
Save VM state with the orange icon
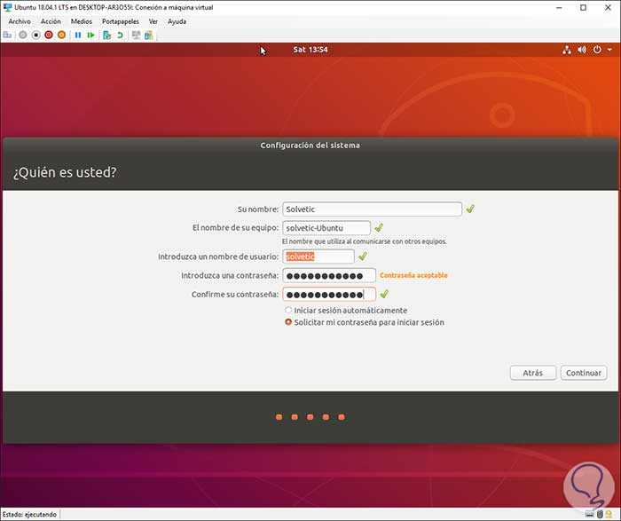(x=61, y=36)
